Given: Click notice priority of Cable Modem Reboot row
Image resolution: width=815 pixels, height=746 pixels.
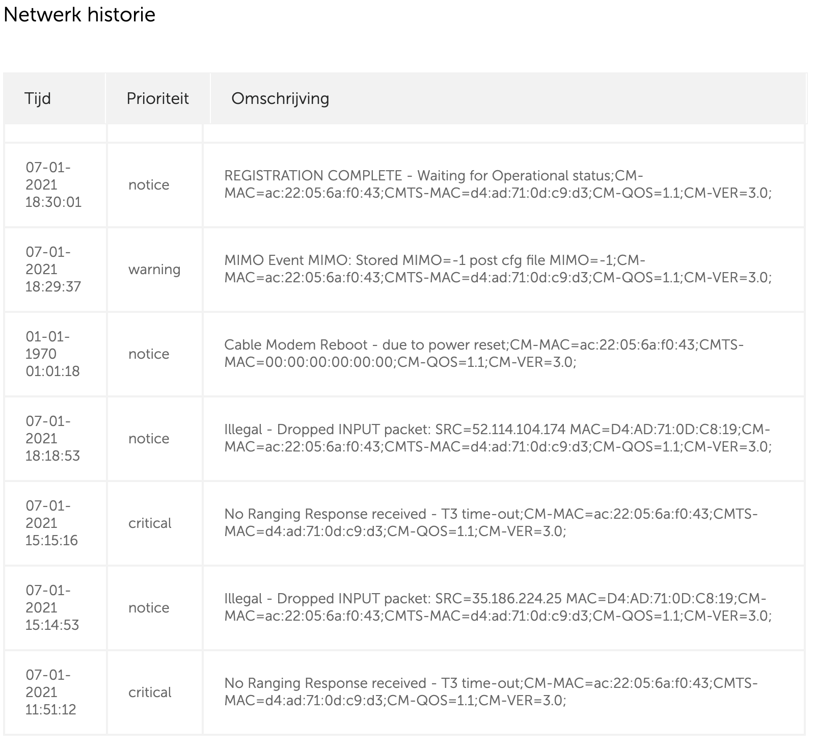Looking at the screenshot, I should click(149, 354).
